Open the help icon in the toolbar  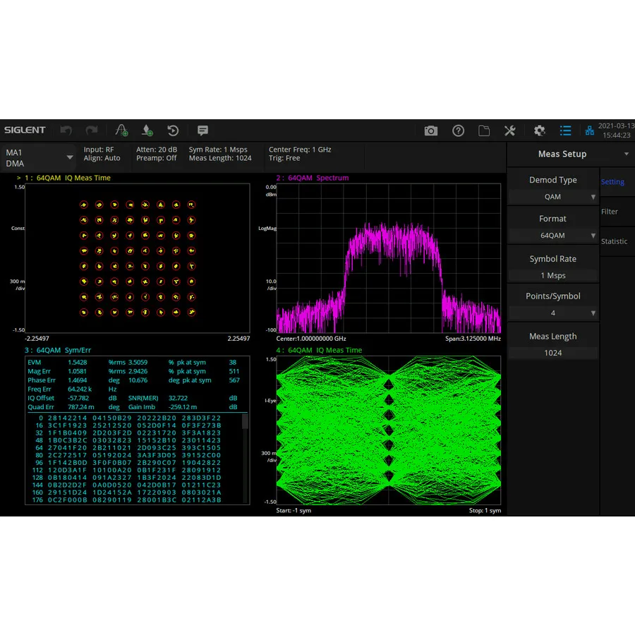tap(458, 131)
